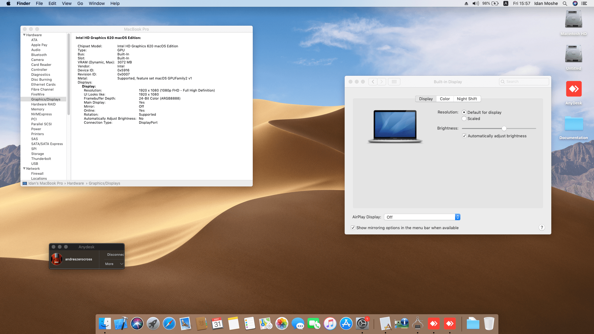This screenshot has width=594, height=334.
Task: Click the back arrow in Display preferences
Action: 373,82
